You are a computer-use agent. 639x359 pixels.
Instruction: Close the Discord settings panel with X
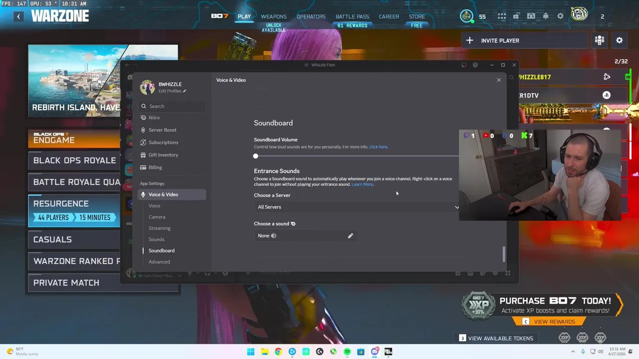tap(499, 80)
